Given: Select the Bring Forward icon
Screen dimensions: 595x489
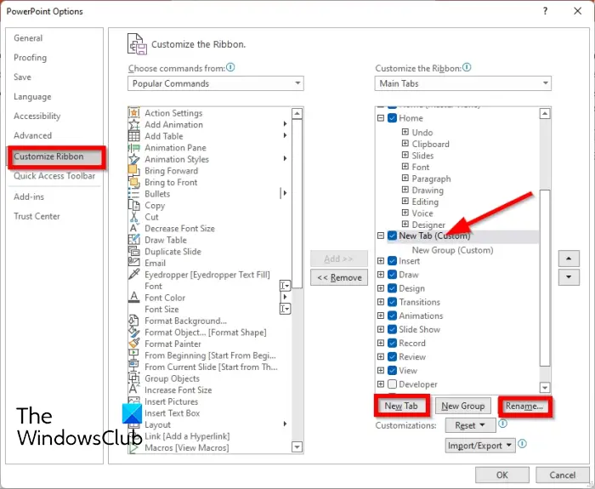Looking at the screenshot, I should pyautogui.click(x=133, y=170).
